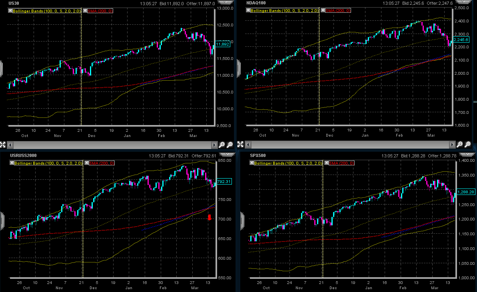Remove SMA indicator from NDAQ100 chart
This screenshot has width=477, height=292.
(x=323, y=10)
